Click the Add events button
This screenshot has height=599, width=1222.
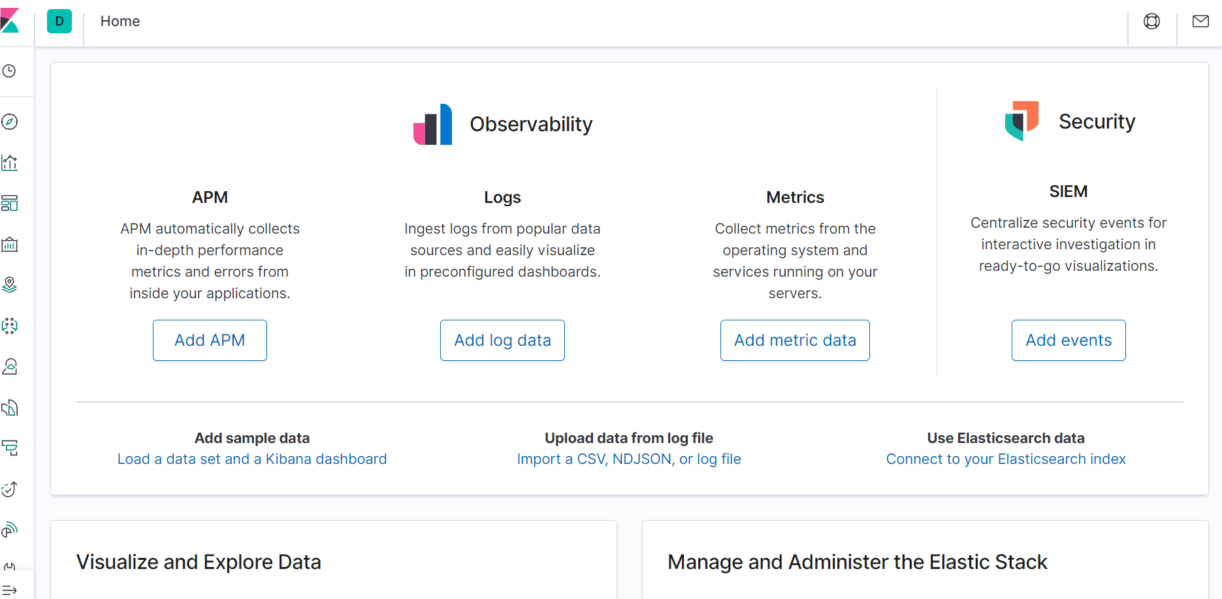click(1069, 340)
